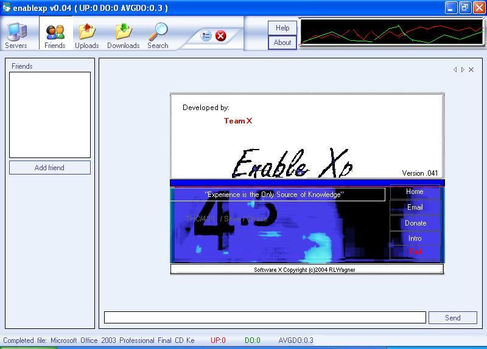Open the About button

pyautogui.click(x=282, y=43)
